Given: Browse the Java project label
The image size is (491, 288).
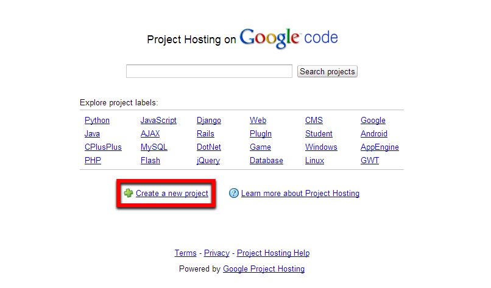Looking at the screenshot, I should coord(92,134).
